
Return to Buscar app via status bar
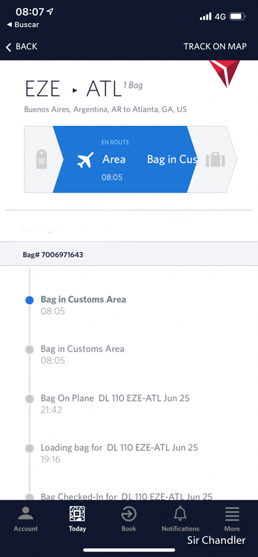click(x=23, y=25)
